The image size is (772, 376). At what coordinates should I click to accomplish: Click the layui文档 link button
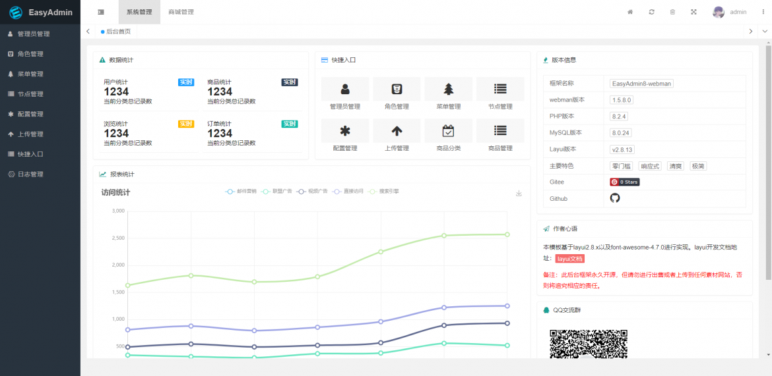(x=569, y=259)
